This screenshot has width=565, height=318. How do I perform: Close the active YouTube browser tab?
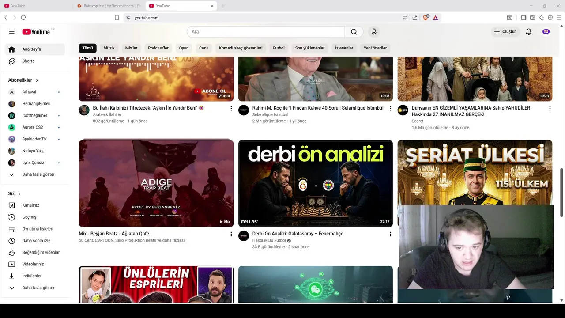click(x=212, y=6)
